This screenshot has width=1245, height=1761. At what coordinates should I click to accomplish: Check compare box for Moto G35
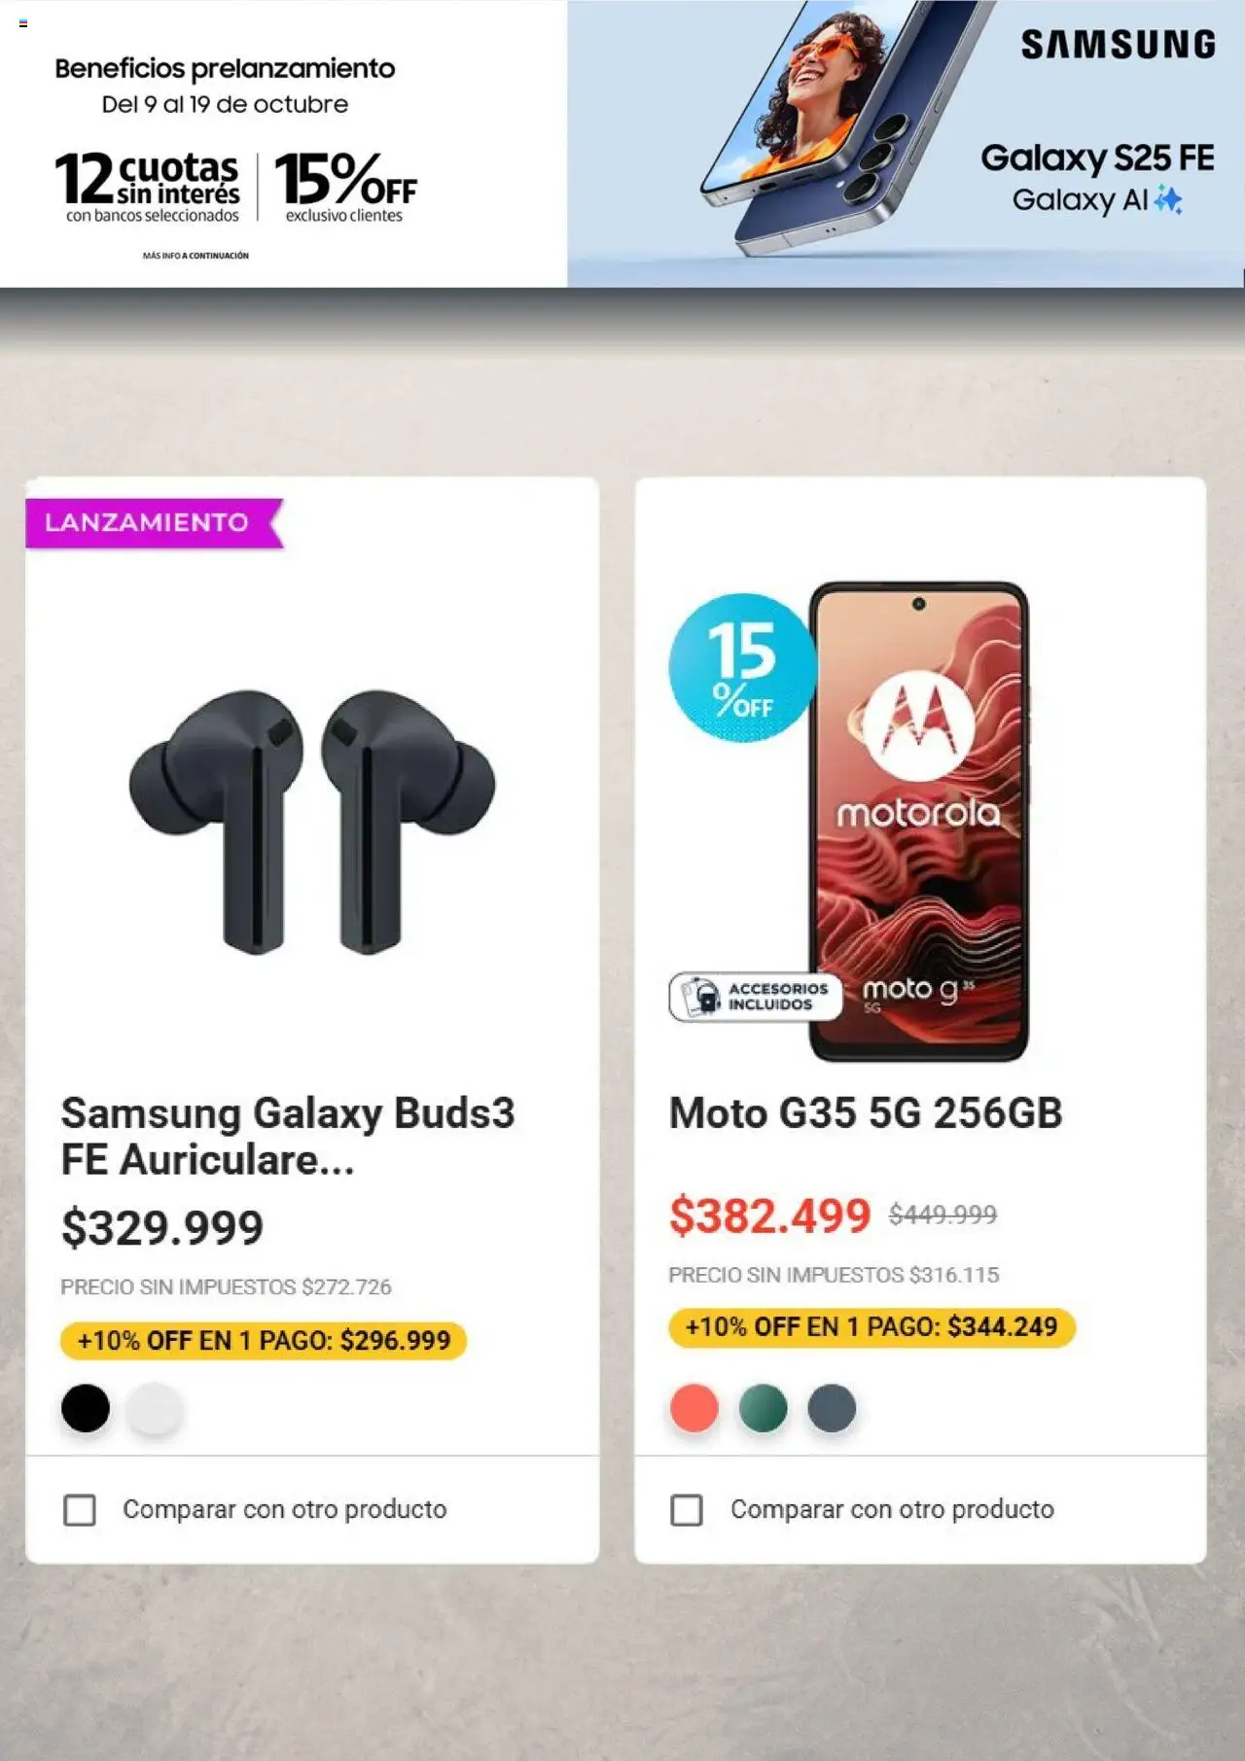(x=687, y=1509)
